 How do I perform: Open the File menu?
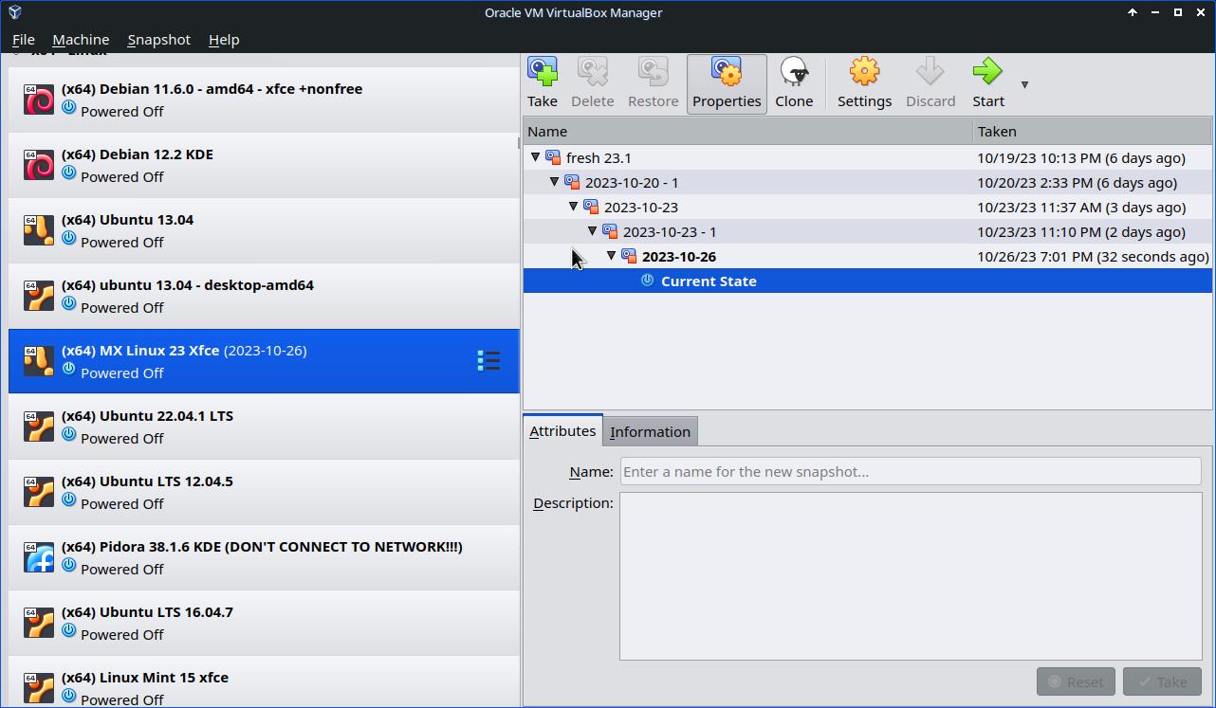(x=24, y=40)
